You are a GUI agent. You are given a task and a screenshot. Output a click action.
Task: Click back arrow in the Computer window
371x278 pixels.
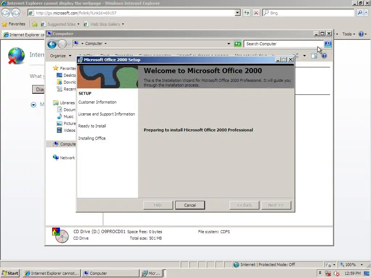[52, 44]
